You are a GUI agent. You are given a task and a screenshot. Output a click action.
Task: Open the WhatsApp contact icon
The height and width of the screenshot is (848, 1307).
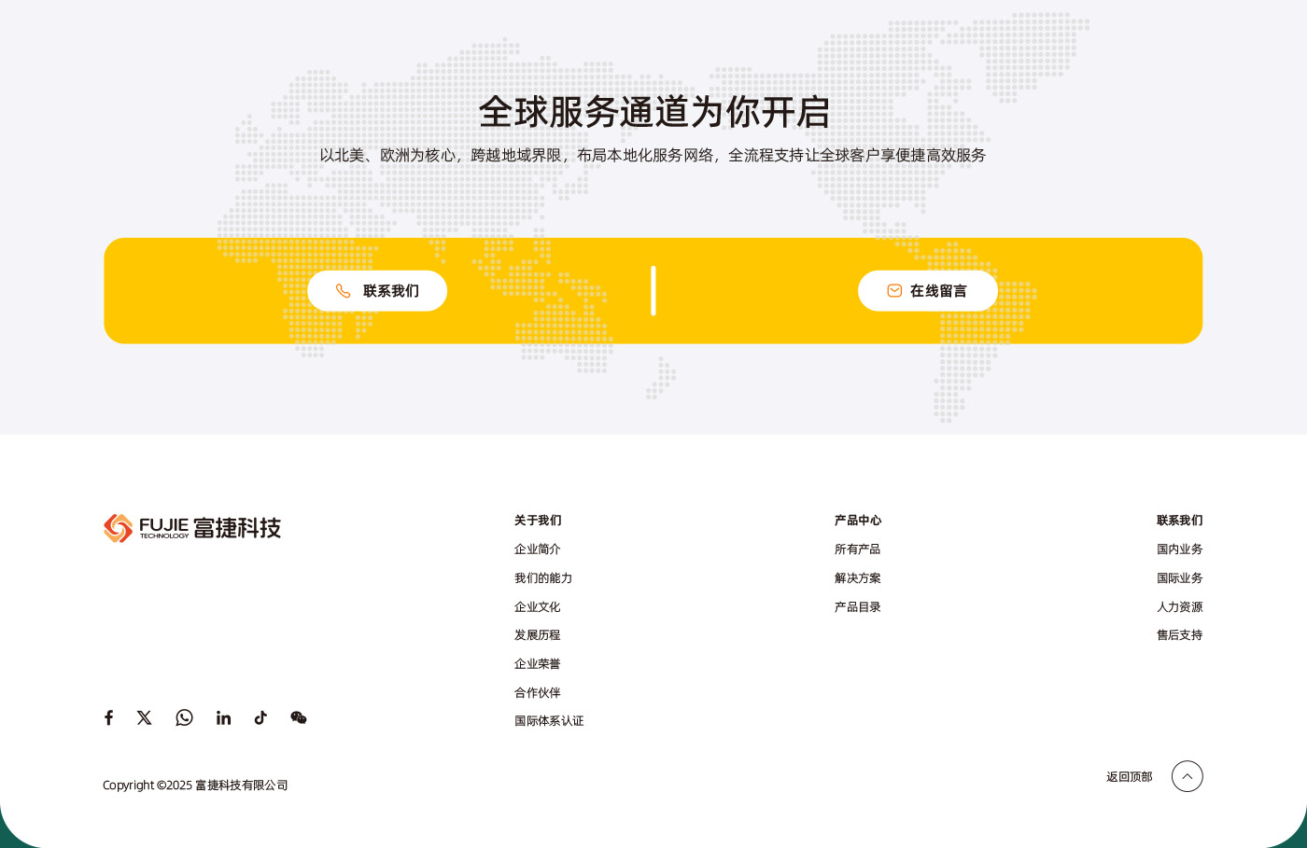click(184, 717)
